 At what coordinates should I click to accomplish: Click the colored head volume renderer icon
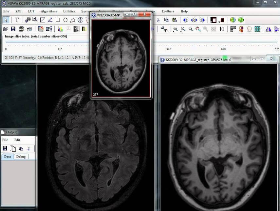[x=241, y=29]
